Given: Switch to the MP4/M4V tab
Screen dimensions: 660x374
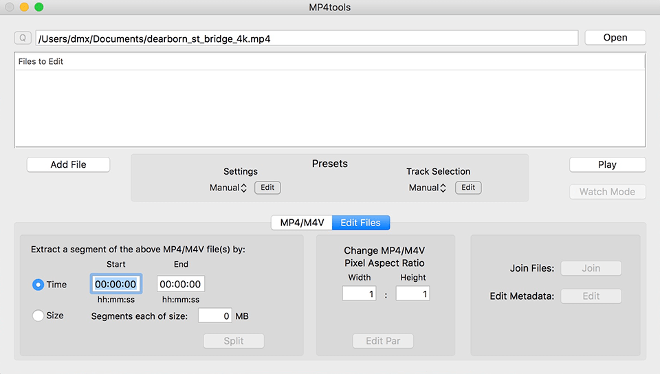Looking at the screenshot, I should point(301,223).
